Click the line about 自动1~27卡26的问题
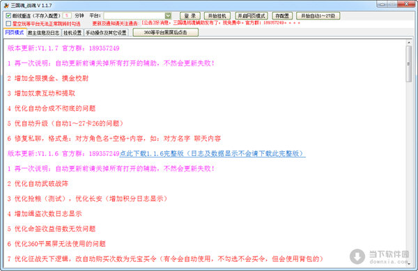The width and height of the screenshot is (418, 271). pyautogui.click(x=65, y=123)
